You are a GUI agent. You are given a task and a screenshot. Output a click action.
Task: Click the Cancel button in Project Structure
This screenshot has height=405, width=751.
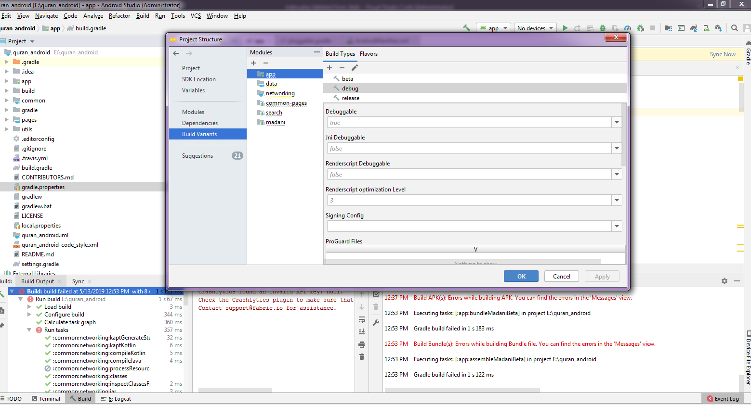point(562,276)
